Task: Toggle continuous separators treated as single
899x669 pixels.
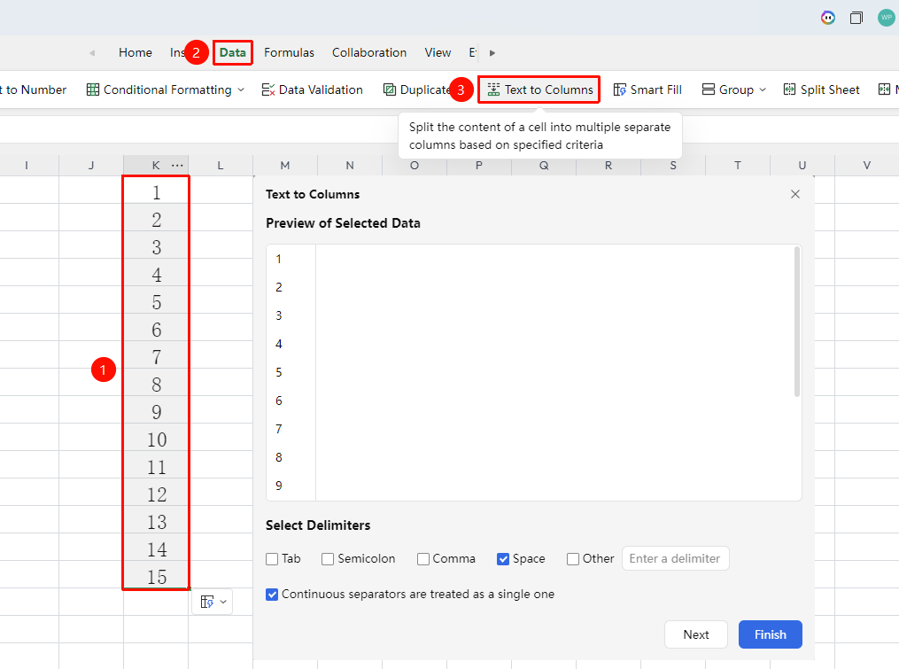Action: (272, 595)
